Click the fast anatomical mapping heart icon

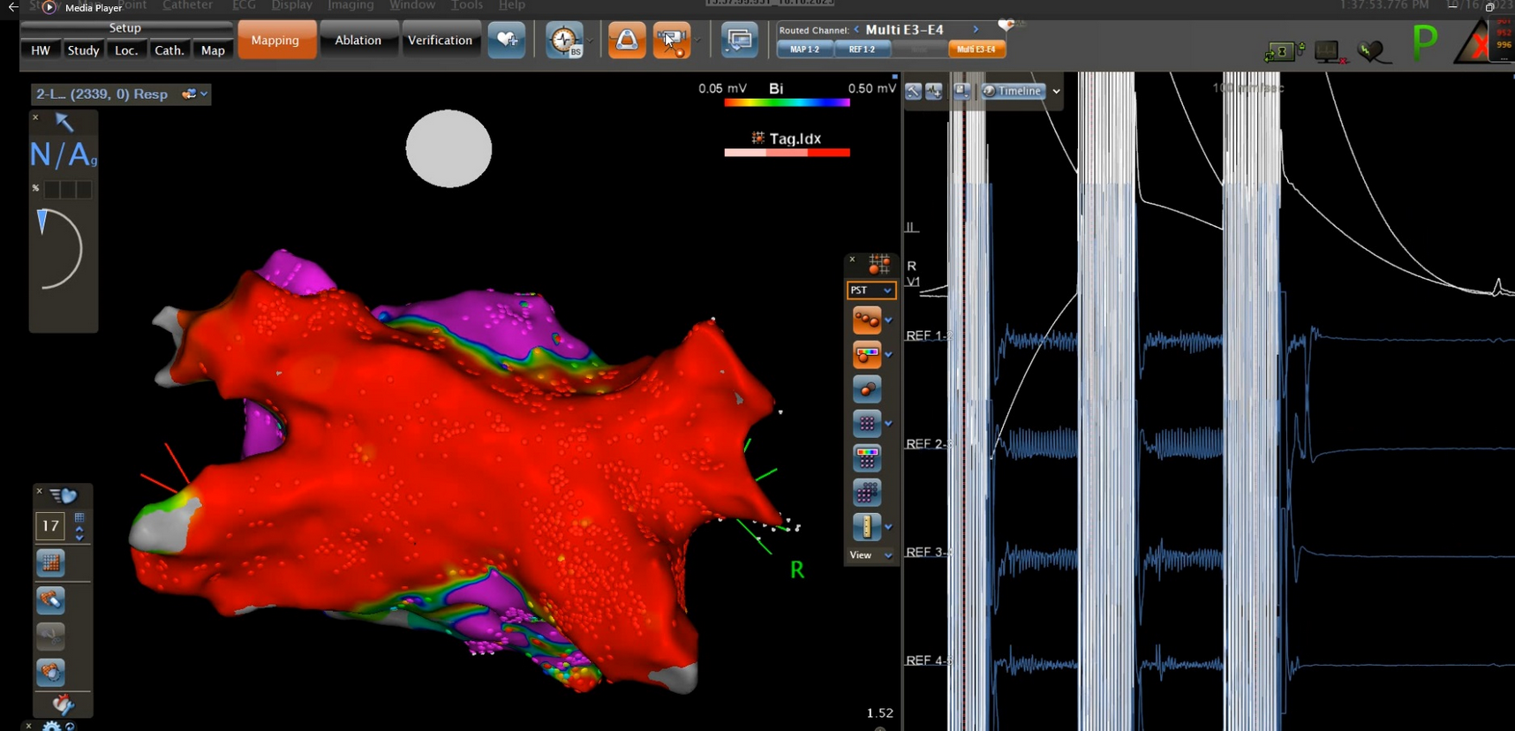pyautogui.click(x=64, y=495)
